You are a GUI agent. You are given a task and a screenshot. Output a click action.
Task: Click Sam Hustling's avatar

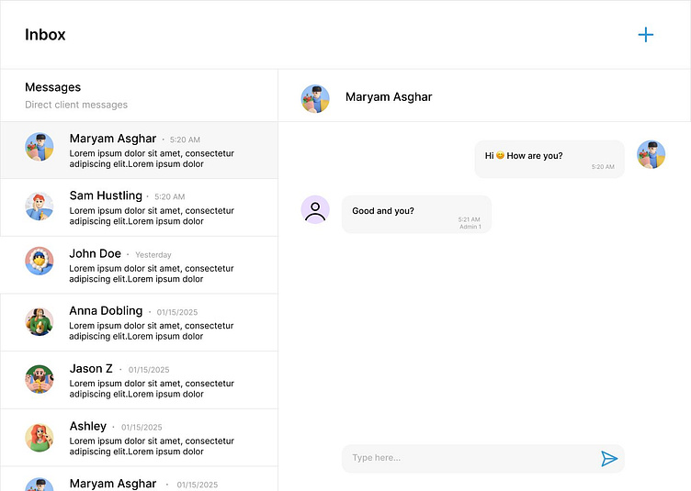tap(40, 206)
